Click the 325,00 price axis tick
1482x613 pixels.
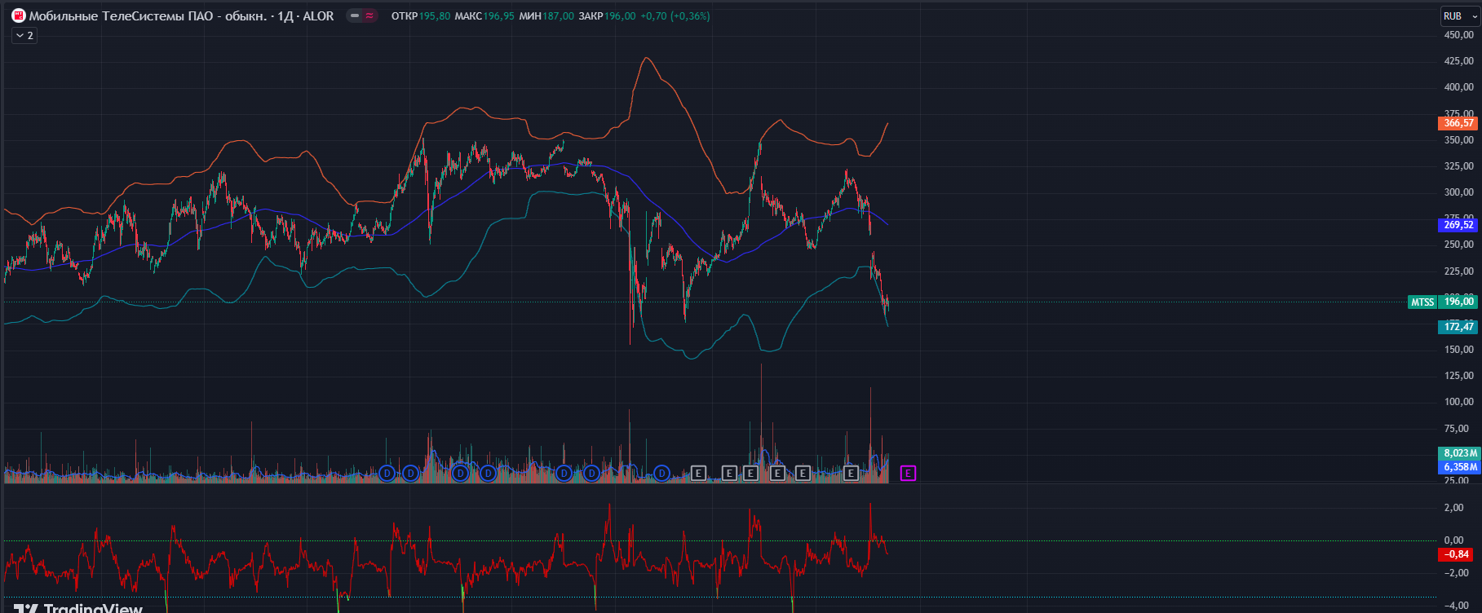(1459, 166)
